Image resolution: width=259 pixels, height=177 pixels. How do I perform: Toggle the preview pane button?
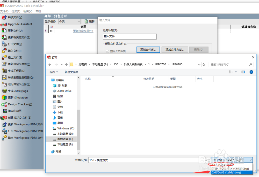243,72
